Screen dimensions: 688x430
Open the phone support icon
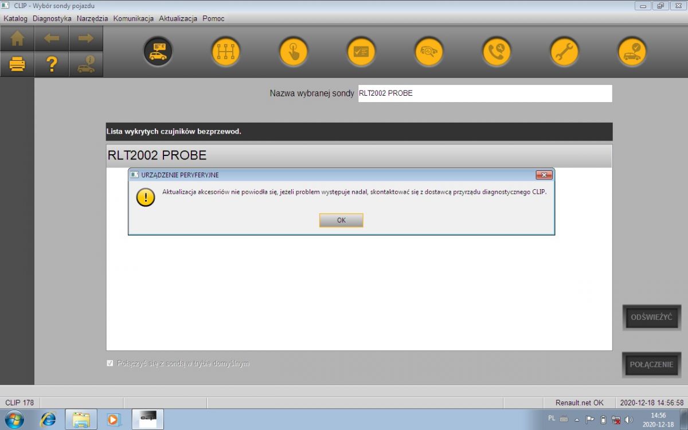point(497,52)
